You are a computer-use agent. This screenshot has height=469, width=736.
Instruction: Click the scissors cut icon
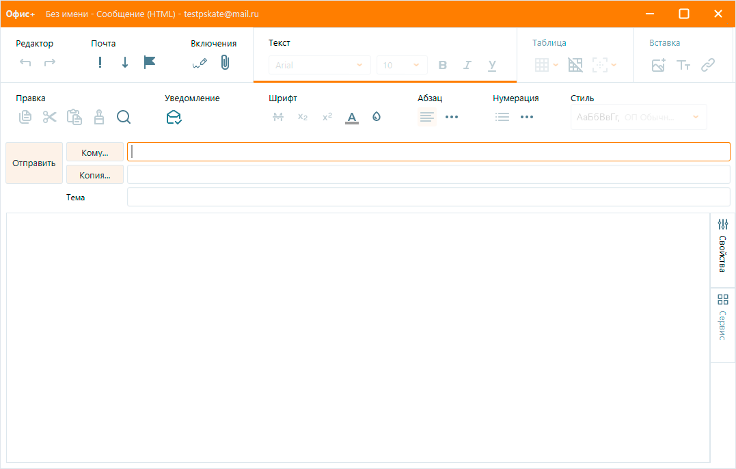(50, 117)
